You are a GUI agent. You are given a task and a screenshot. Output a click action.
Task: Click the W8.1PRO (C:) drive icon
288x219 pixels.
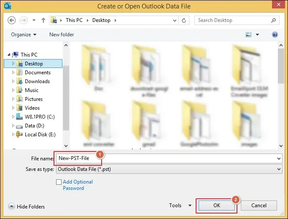coord(19,116)
